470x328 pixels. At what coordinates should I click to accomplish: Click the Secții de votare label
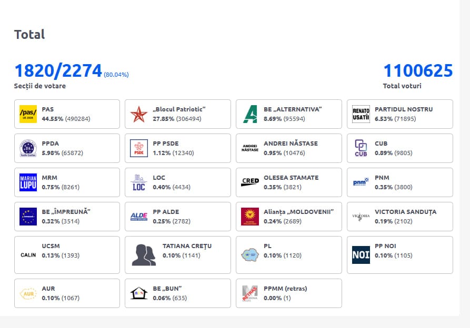click(x=40, y=86)
